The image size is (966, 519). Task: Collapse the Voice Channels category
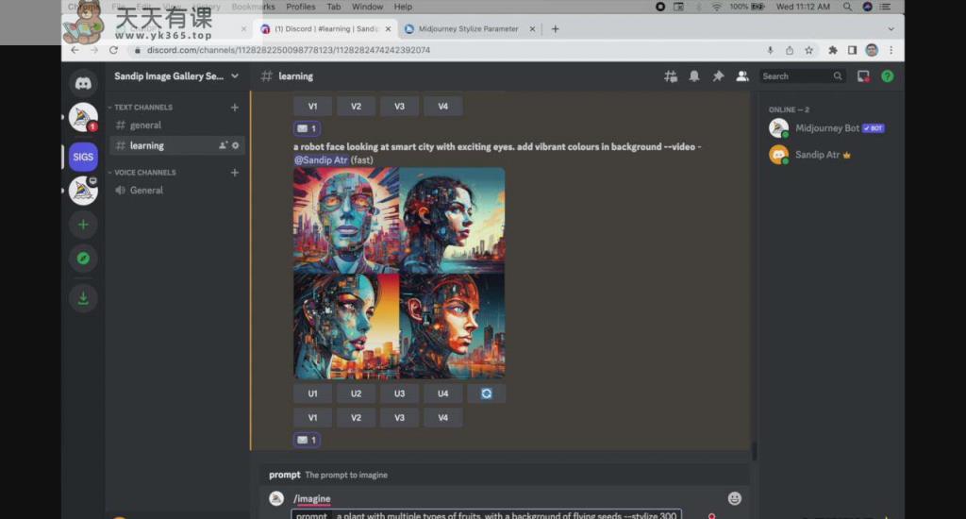click(142, 173)
